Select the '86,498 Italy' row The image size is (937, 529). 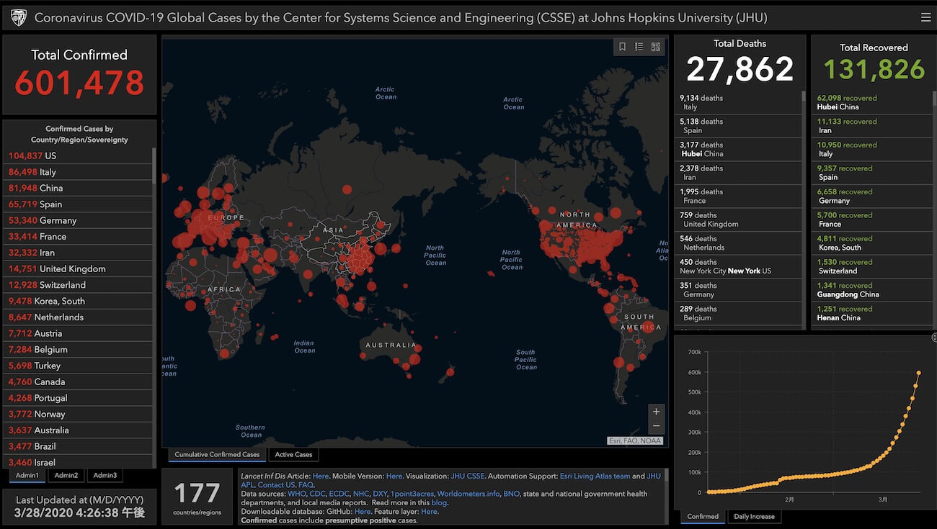[79, 172]
